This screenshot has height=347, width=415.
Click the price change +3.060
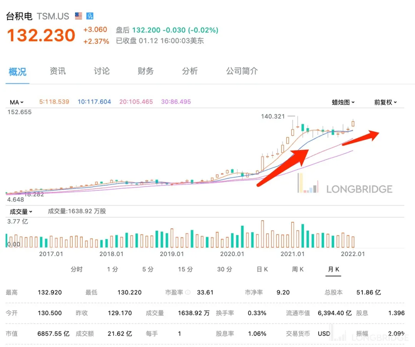click(x=95, y=29)
